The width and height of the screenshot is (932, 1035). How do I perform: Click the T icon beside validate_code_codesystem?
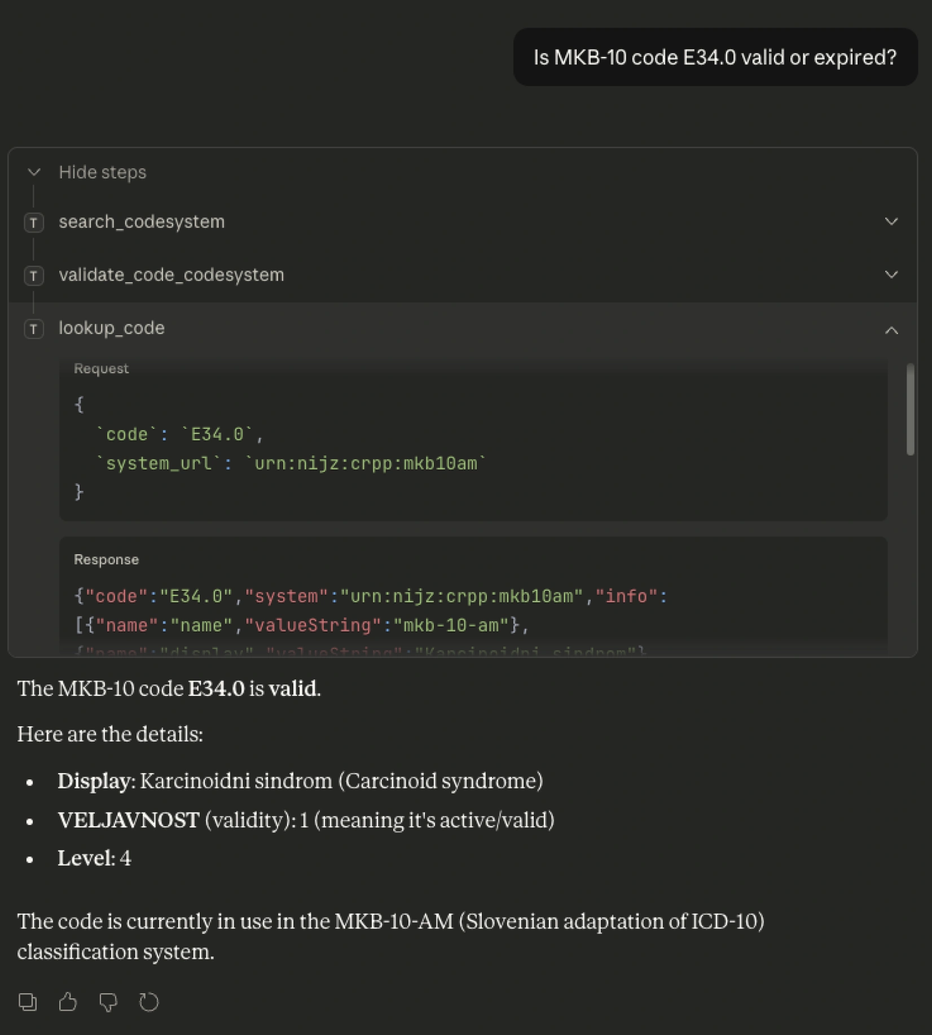pyautogui.click(x=34, y=276)
